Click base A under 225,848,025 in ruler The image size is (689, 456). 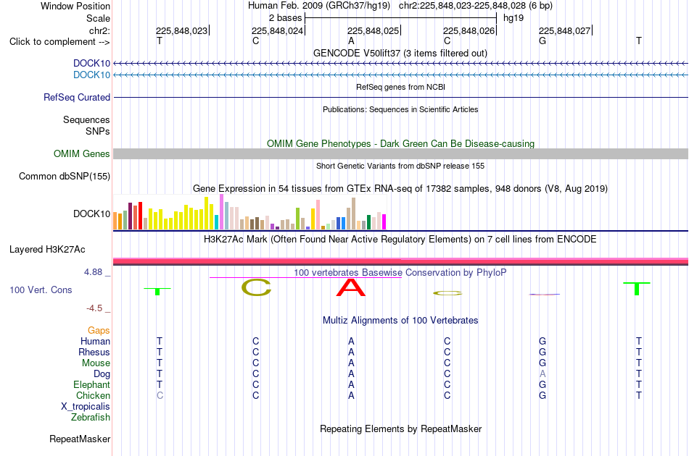[351, 41]
